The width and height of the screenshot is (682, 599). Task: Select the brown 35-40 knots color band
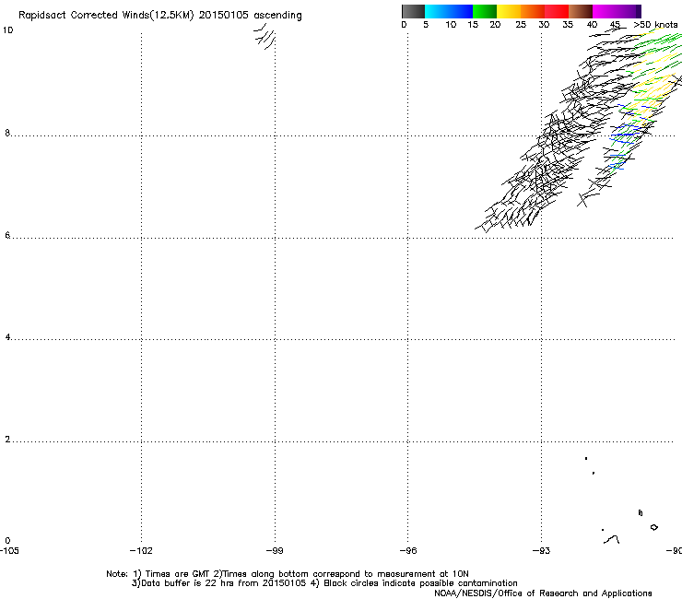[x=581, y=11]
